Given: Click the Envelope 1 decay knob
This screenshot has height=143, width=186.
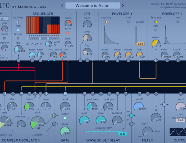Looking at the screenshot, I should coord(118,55).
